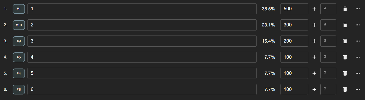Click the #10 badge button
This screenshot has width=365, height=100.
point(19,25)
